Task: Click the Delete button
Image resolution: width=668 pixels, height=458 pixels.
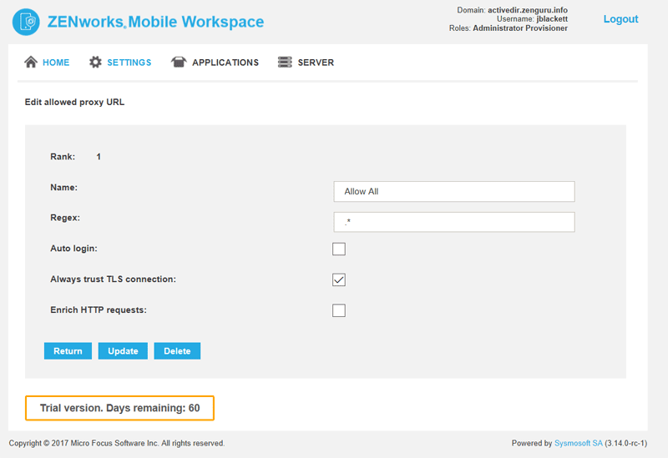Action: click(x=177, y=351)
